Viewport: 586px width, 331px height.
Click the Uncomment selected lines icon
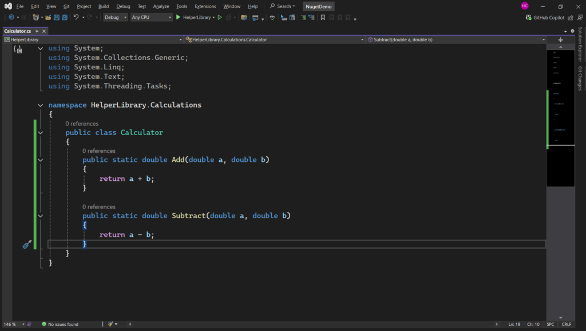pyautogui.click(x=311, y=17)
